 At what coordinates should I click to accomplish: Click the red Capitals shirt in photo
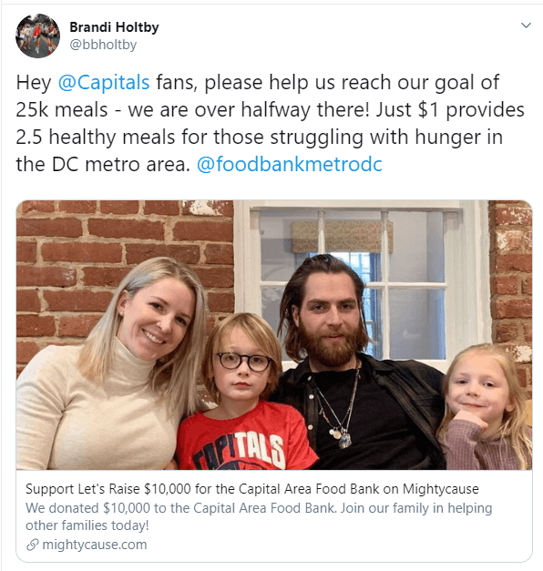pos(244,437)
